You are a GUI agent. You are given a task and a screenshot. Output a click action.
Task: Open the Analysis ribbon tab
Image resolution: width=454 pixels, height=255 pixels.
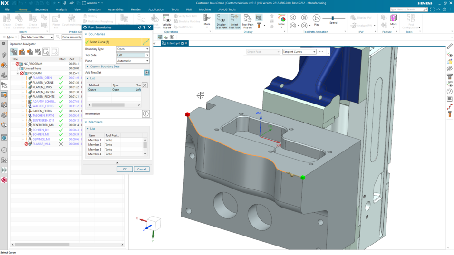pyautogui.click(x=61, y=9)
